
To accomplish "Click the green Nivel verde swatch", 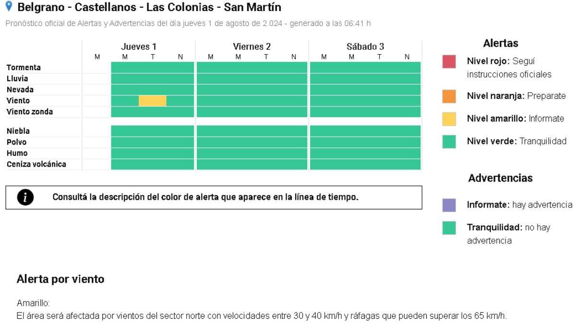I will 449,141.
